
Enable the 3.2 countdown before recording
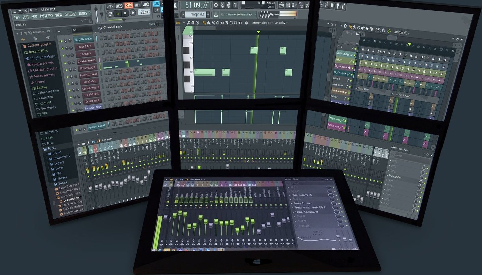128,5
